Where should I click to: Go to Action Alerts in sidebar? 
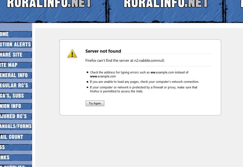pyautogui.click(x=15, y=44)
